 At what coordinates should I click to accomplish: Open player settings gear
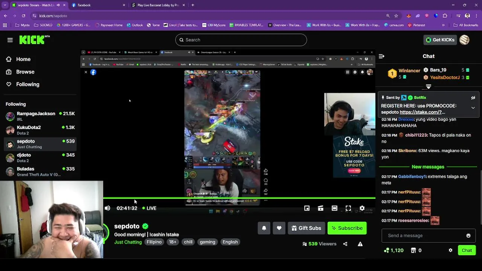(x=362, y=208)
